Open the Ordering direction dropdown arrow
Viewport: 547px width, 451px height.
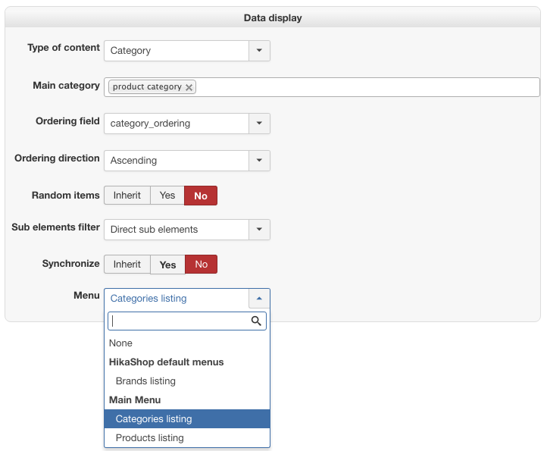click(x=259, y=161)
